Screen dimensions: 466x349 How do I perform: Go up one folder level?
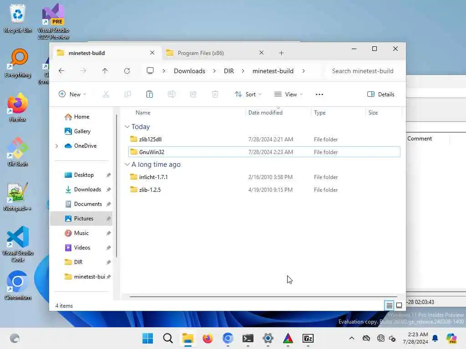(105, 71)
